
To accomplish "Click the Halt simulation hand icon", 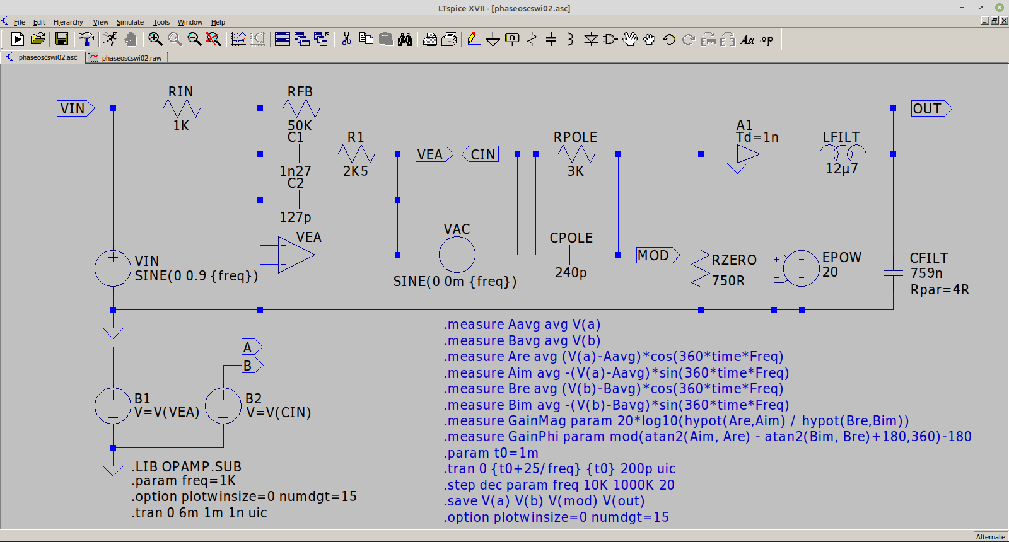I will 131,39.
